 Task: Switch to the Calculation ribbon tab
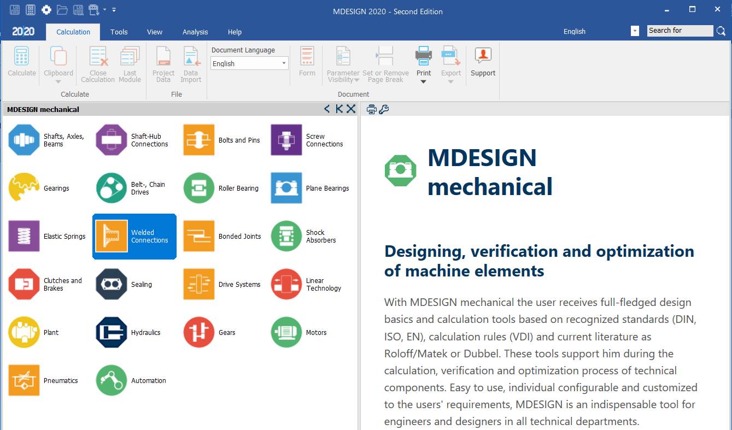[73, 32]
